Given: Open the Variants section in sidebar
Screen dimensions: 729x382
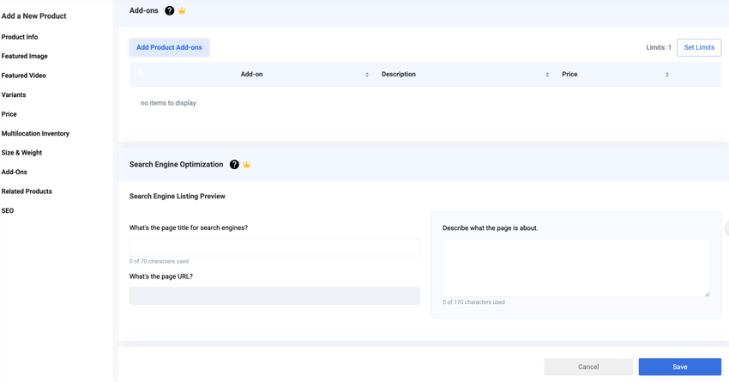Looking at the screenshot, I should tap(14, 94).
